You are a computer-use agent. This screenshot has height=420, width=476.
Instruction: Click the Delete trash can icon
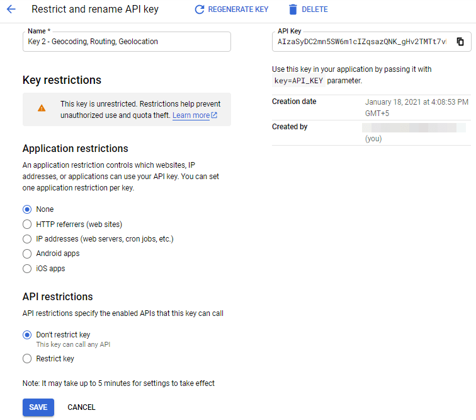click(293, 9)
